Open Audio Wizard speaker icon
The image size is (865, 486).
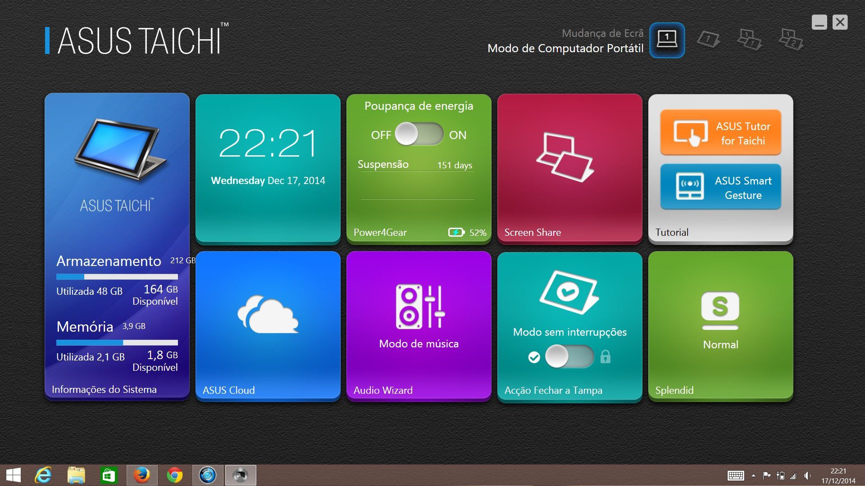[420, 306]
